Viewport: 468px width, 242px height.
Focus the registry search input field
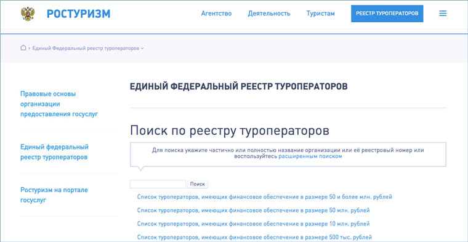pyautogui.click(x=158, y=184)
